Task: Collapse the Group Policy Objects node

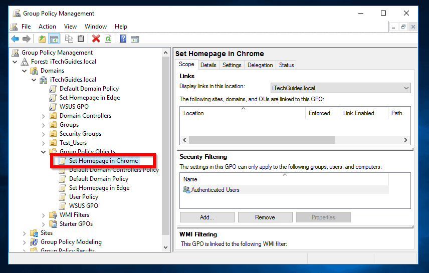Action: (x=43, y=152)
